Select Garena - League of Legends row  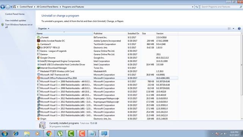point(107,51)
